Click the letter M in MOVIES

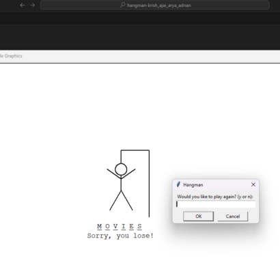(x=100, y=226)
